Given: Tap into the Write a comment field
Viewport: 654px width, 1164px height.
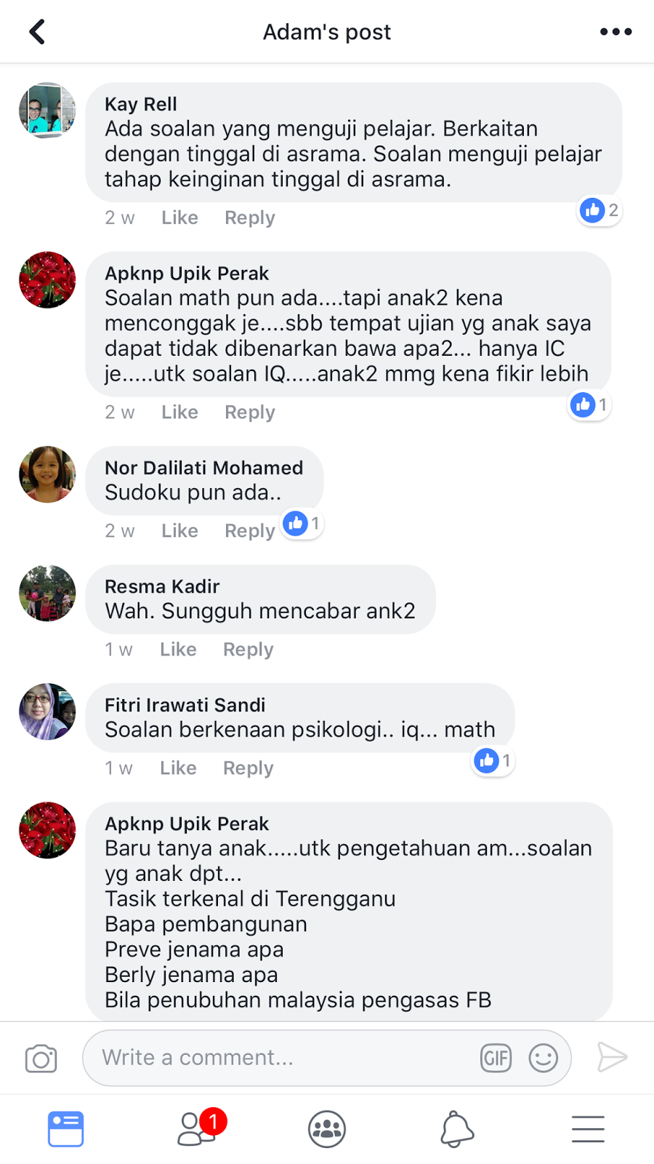Looking at the screenshot, I should tap(327, 1058).
